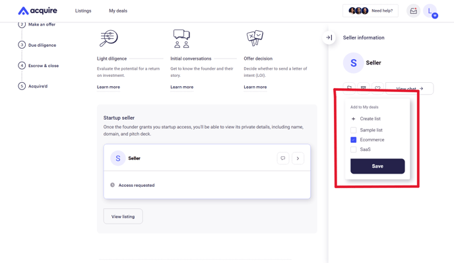This screenshot has height=263, width=454.
Task: Click Save in Add to My deals
Action: click(x=377, y=166)
